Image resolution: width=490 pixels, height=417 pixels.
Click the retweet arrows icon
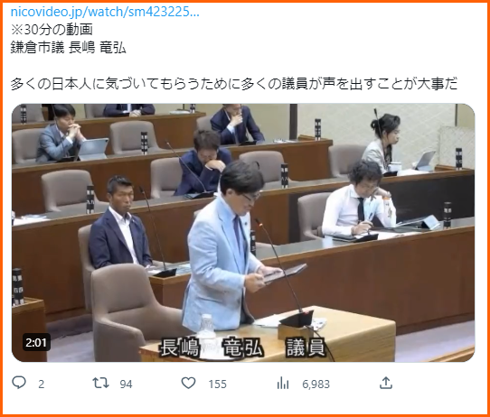pos(100,383)
